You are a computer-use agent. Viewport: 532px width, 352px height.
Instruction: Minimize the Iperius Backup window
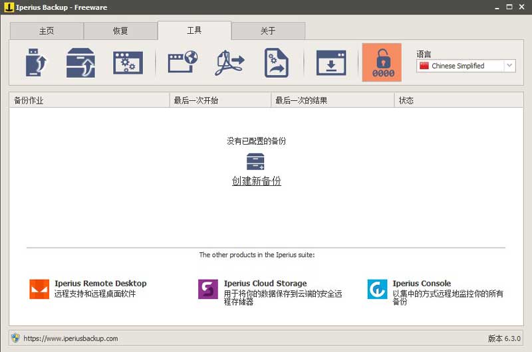[x=497, y=7]
